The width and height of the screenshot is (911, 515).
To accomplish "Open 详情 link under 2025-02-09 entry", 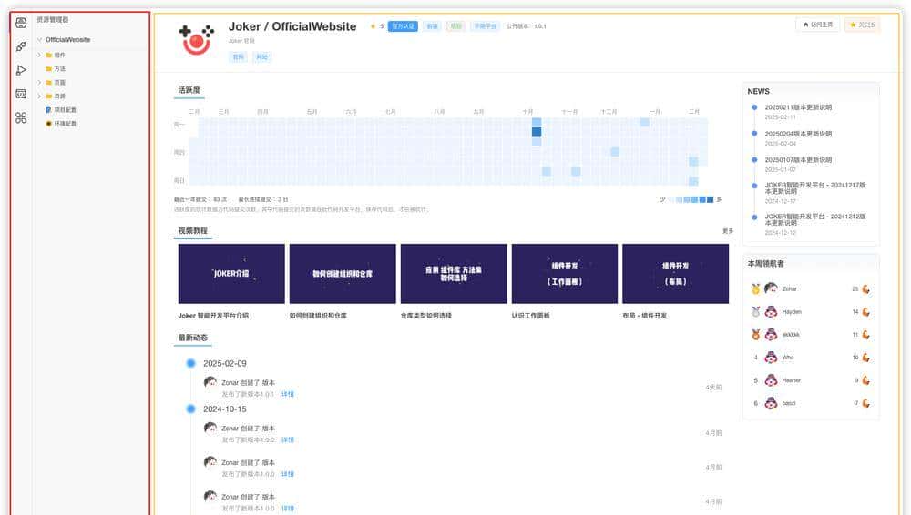I will click(x=288, y=394).
